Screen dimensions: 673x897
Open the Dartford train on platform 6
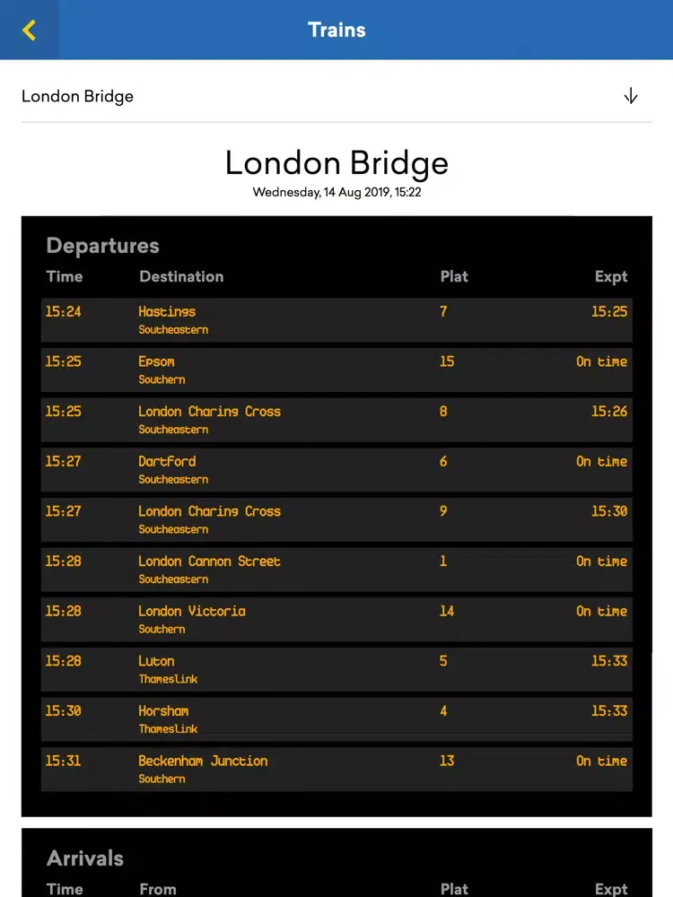click(336, 469)
